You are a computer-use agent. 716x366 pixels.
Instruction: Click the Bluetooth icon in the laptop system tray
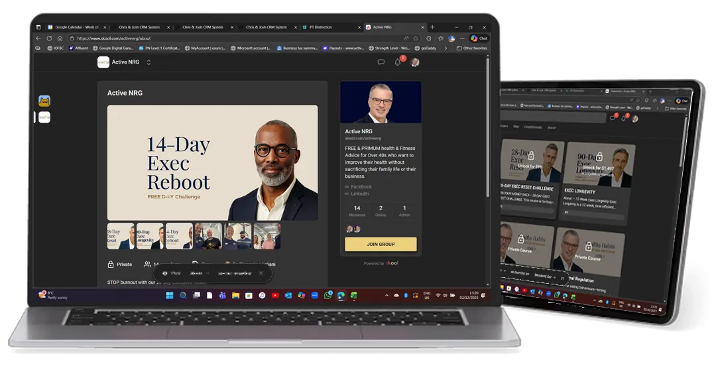406,296
